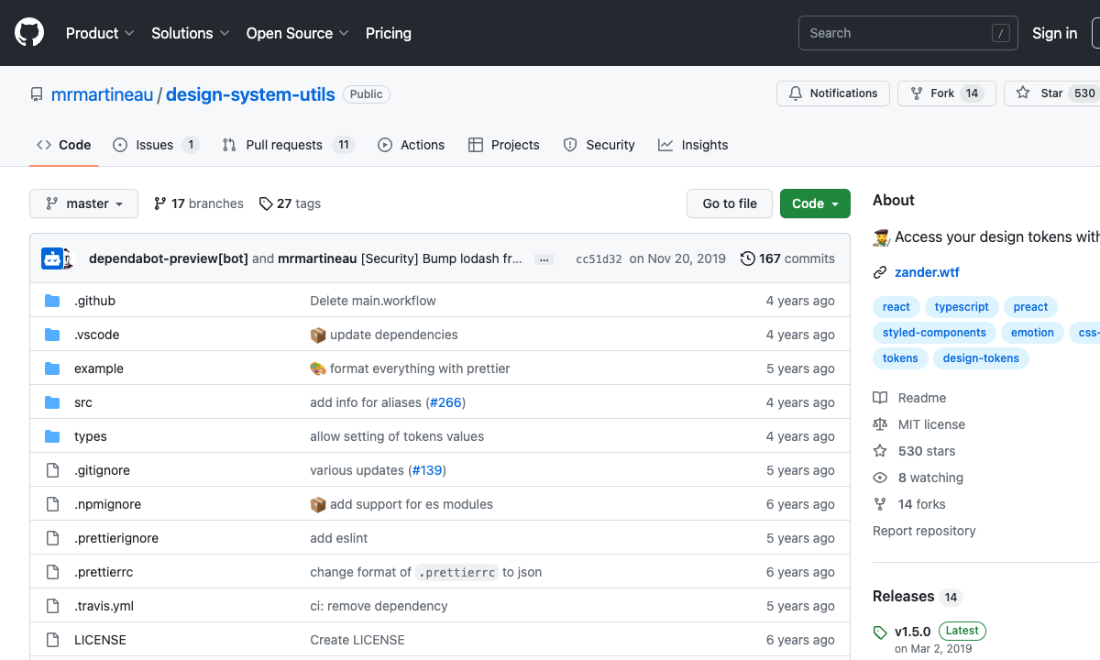1100x660 pixels.
Task: View the 27 tags list
Action: tap(290, 203)
